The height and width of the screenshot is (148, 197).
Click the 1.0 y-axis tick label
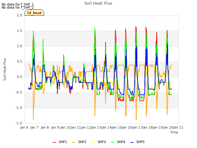[19, 46]
